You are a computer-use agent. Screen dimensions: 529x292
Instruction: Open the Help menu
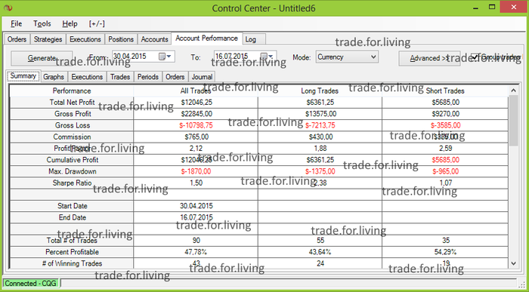tap(70, 23)
